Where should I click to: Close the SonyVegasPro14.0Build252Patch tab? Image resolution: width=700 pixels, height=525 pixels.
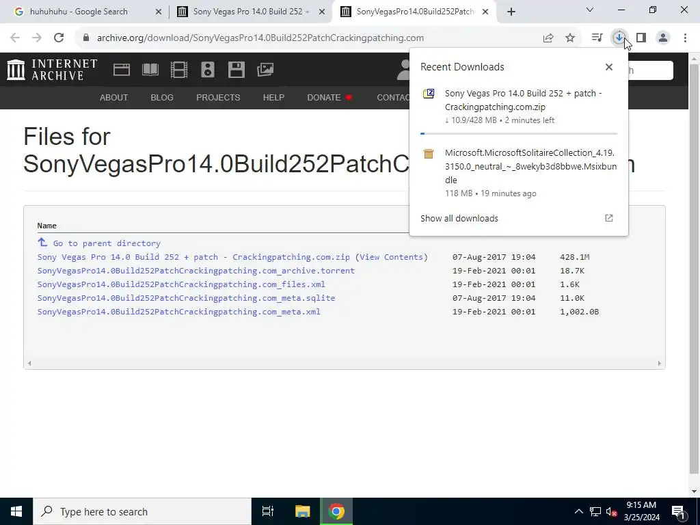tap(486, 12)
